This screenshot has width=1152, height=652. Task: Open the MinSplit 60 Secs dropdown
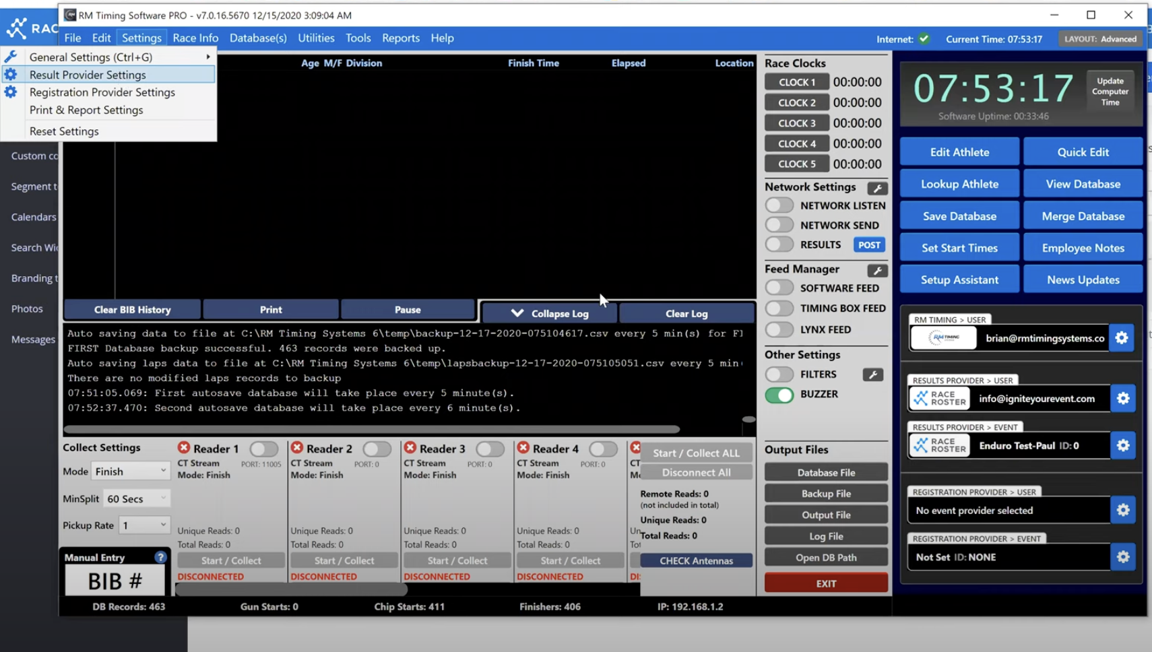[137, 498]
